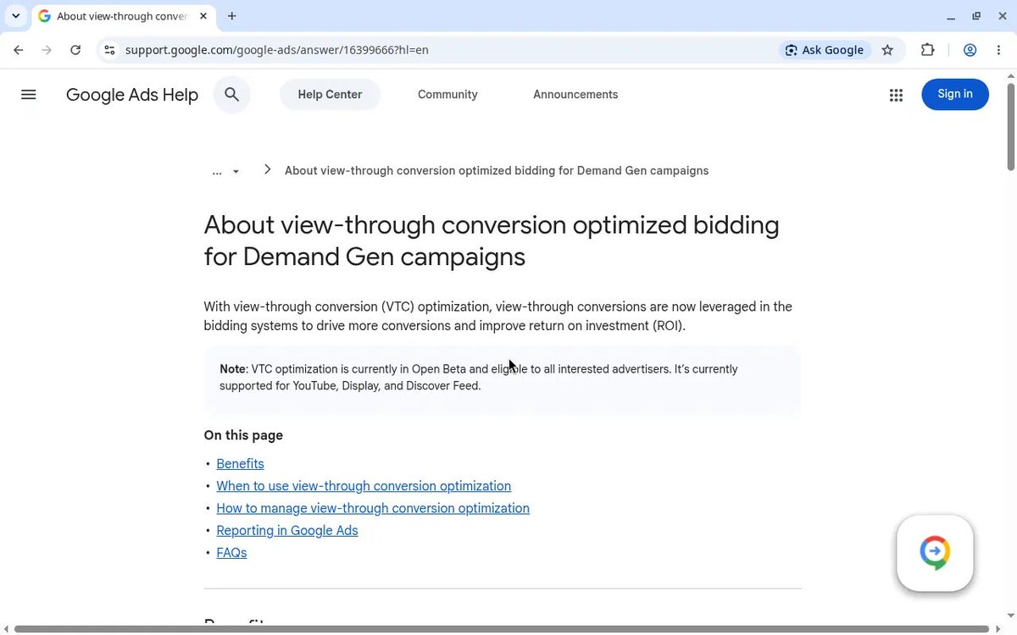Screen dimensions: 1017x635
Task: Switch to the Community tab
Action: coord(447,95)
